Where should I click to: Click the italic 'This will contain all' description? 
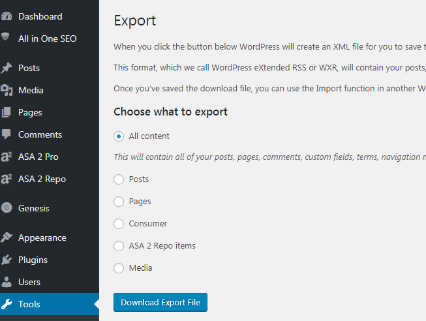pyautogui.click(x=270, y=157)
